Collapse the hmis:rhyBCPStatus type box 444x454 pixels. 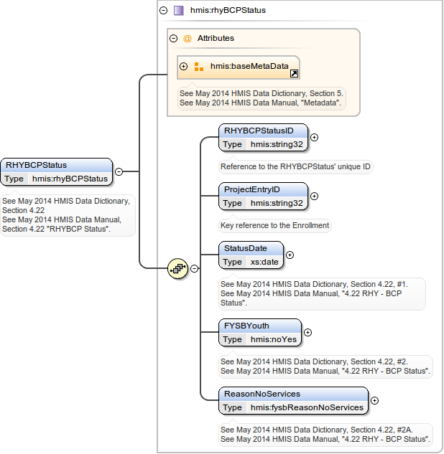point(165,11)
